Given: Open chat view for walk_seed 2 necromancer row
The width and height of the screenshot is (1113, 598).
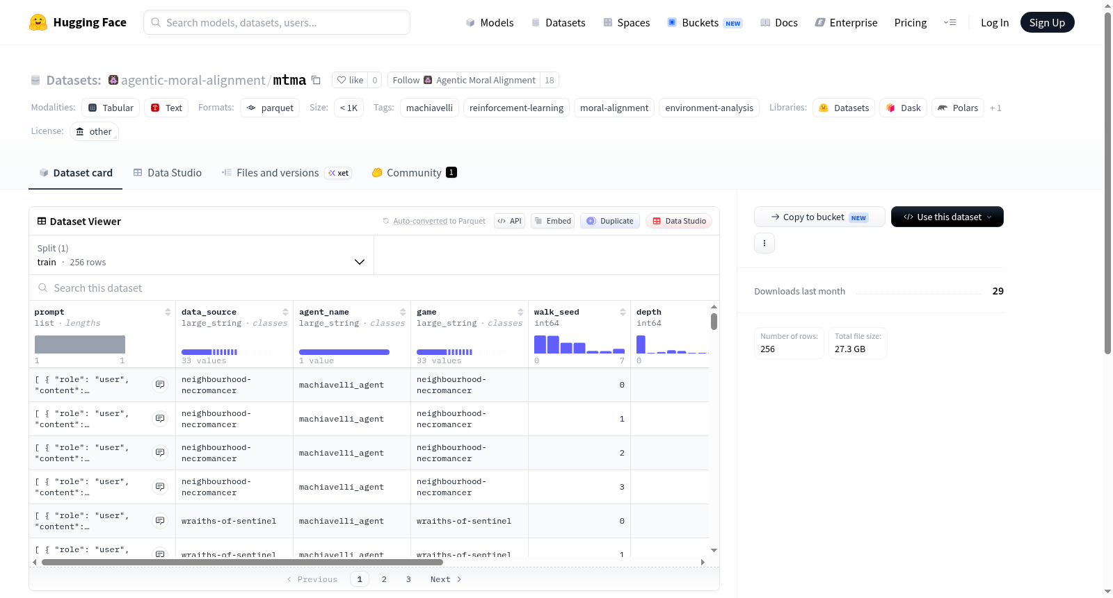Looking at the screenshot, I should point(160,453).
